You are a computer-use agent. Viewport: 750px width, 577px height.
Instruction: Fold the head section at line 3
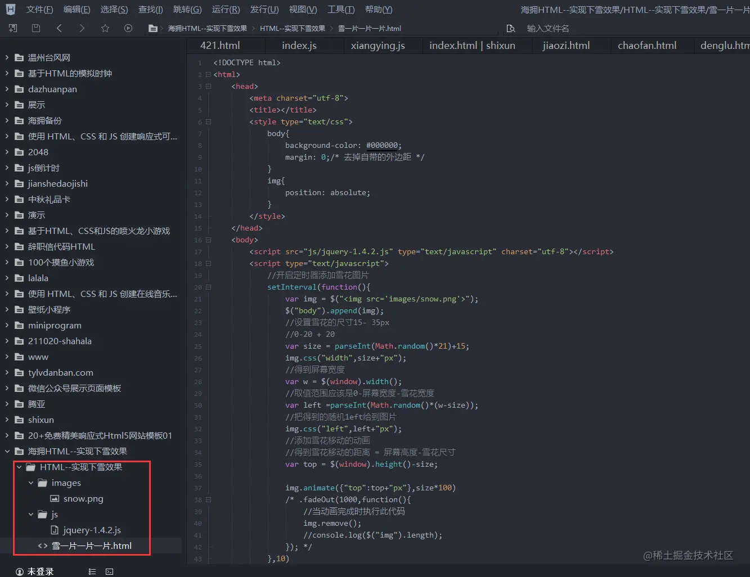[x=207, y=85]
